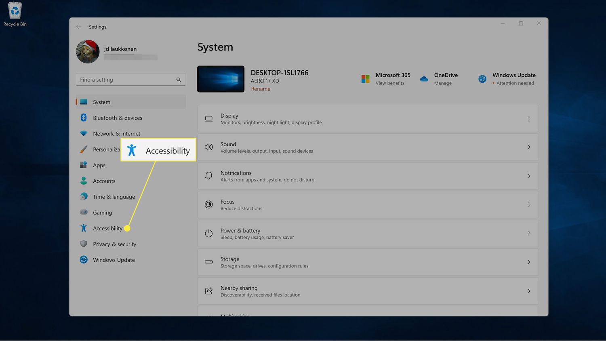
Task: Expand the Nearby sharing chevron
Action: (529, 291)
